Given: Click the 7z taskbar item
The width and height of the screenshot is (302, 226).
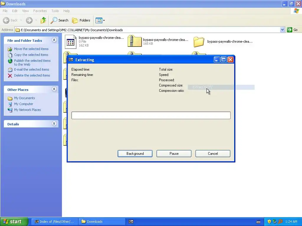Looking at the screenshot, I should click(131, 222).
